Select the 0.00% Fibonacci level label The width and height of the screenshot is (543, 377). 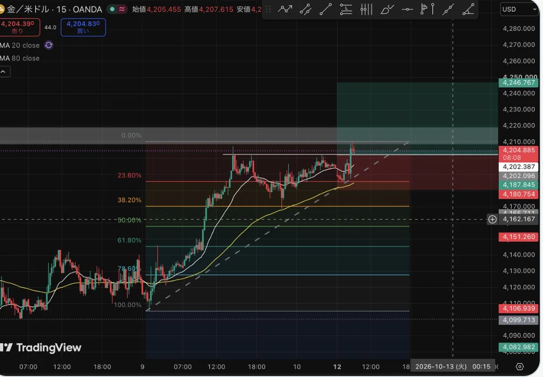tap(131, 135)
